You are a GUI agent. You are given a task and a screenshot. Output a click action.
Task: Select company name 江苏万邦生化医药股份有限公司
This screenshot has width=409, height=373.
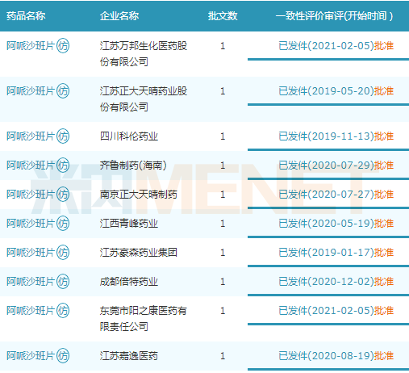[144, 54]
